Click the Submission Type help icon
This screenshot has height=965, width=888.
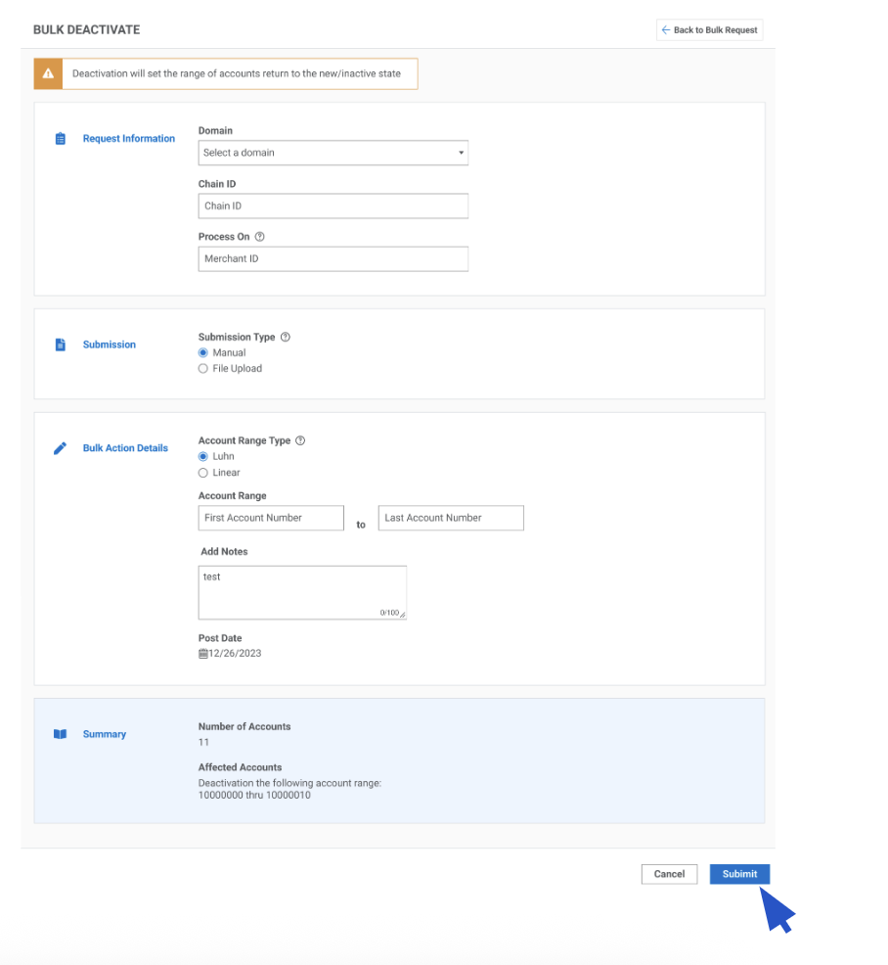pyautogui.click(x=286, y=337)
